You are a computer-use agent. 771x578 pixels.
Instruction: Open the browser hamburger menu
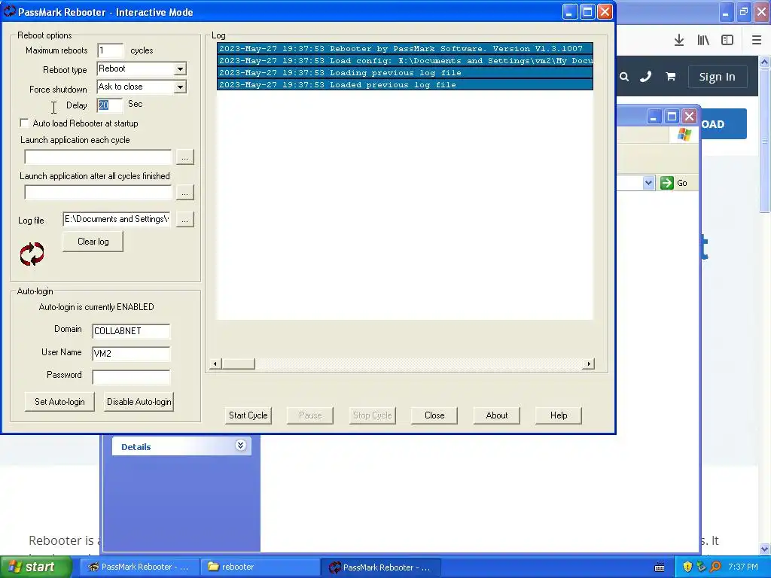[x=756, y=41]
